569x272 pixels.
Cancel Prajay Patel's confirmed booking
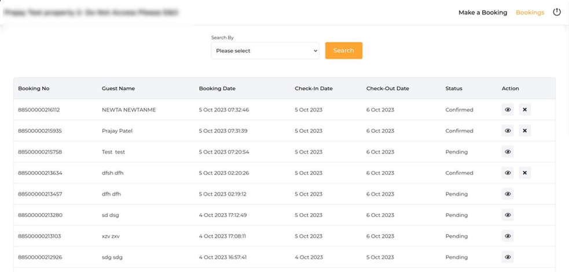(x=524, y=131)
